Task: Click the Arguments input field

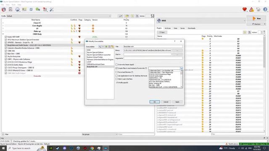Action: coord(153,58)
